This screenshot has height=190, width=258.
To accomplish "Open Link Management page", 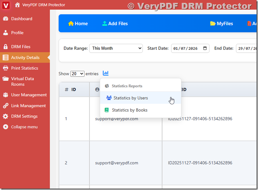I will pos(29,106).
